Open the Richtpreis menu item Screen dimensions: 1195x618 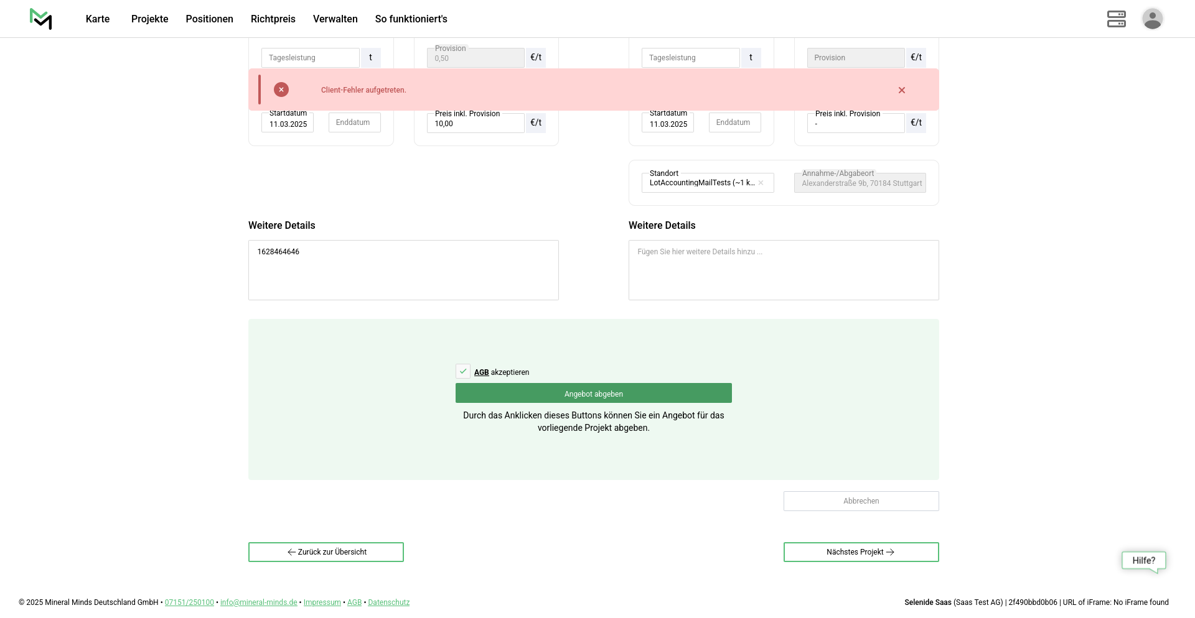pos(273,19)
